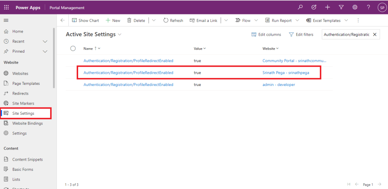Open the Srinath Pega - srinathpega website link

click(x=286, y=73)
